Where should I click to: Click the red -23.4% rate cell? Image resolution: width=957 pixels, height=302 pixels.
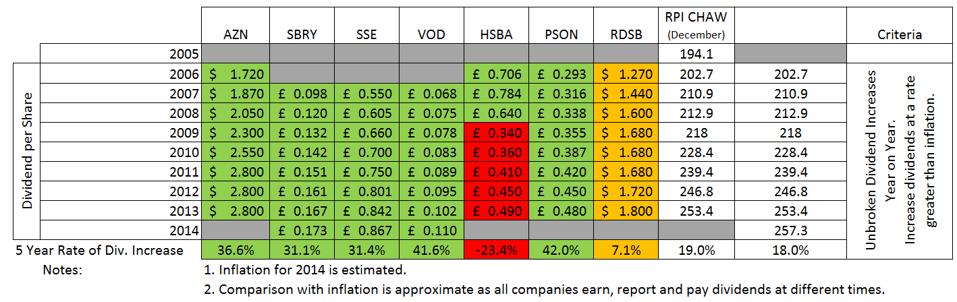[x=496, y=250]
